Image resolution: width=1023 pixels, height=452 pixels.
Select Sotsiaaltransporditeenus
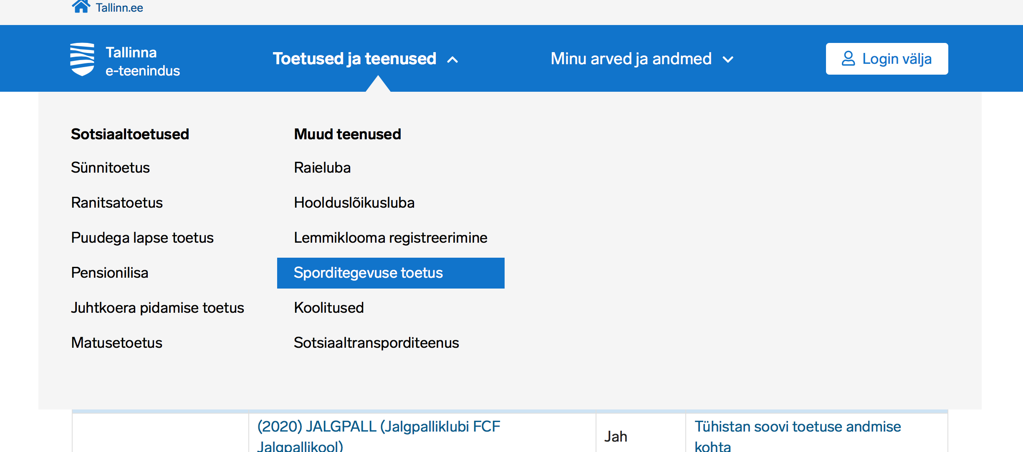(x=376, y=343)
